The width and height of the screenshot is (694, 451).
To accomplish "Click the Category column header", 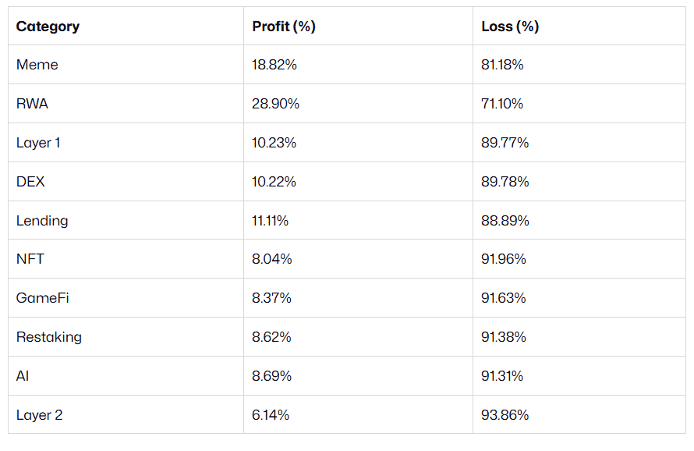I will (x=48, y=27).
